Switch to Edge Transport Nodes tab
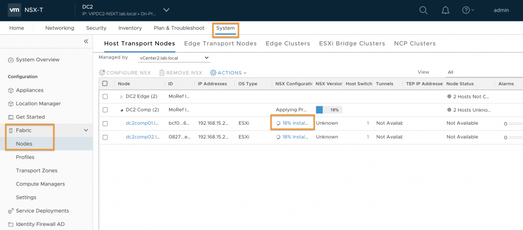Screen dimensions: 523x230 (221, 43)
